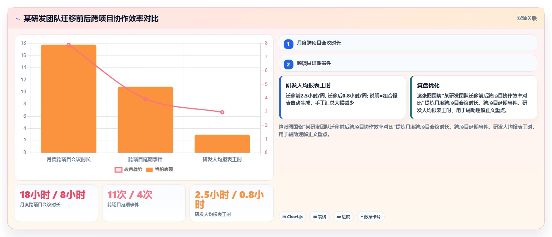Screen dimensions: 552x237
Task: Click the 双轴关联 label in header
Action: [x=527, y=18]
